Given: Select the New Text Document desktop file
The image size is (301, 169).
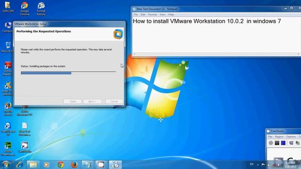Looking at the screenshot, I should pyautogui.click(x=24, y=129).
